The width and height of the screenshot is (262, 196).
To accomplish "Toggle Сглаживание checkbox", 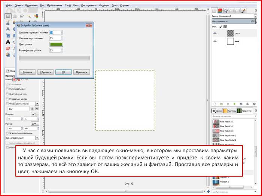I will pyautogui.click(x=7, y=84).
